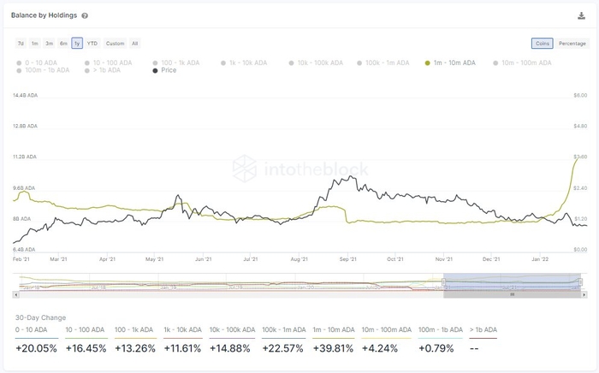Show the 100k - 1m ADA series
Viewport: 599px width, 373px height.
click(385, 62)
